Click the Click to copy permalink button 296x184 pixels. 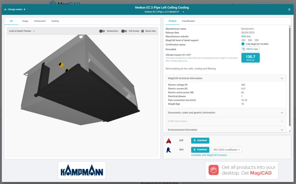[250, 49]
